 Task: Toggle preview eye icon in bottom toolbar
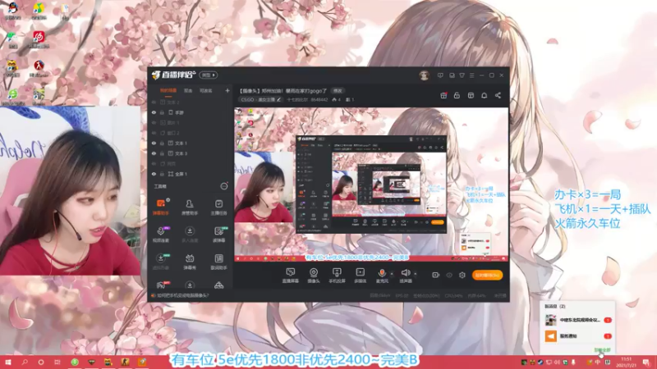click(x=449, y=275)
